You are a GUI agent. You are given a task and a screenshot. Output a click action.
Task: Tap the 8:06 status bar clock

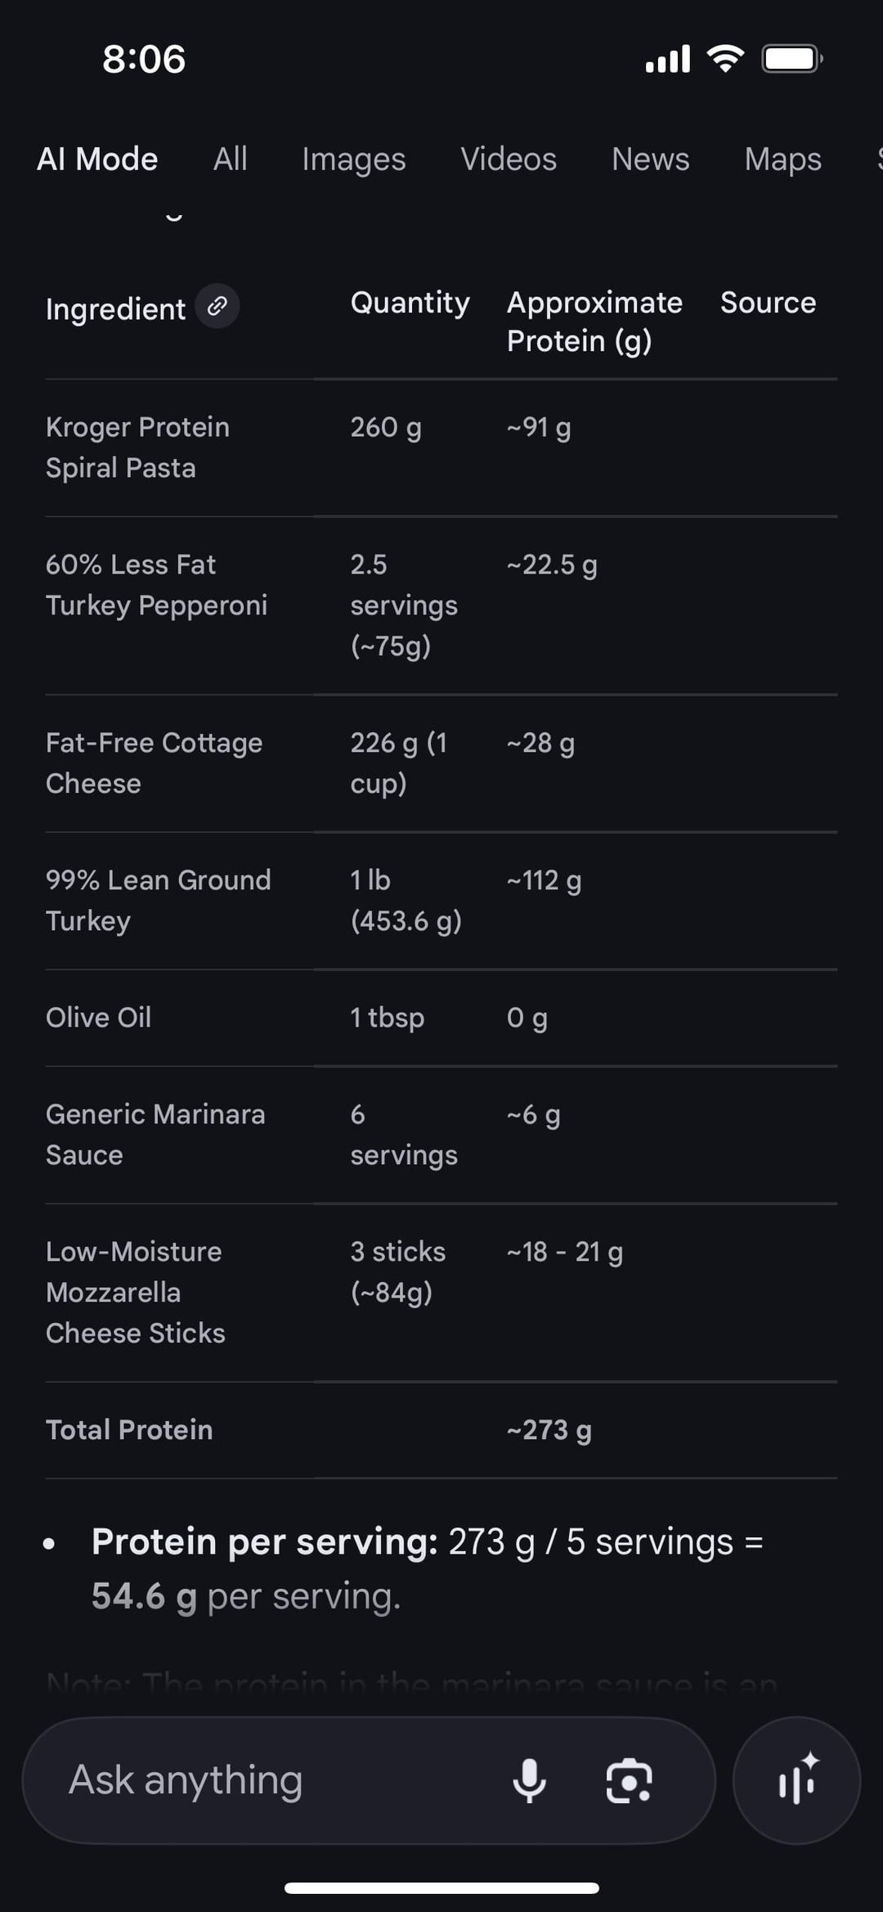[144, 59]
